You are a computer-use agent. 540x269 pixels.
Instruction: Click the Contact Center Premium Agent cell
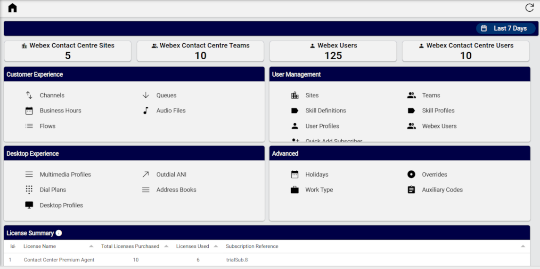coord(59,260)
